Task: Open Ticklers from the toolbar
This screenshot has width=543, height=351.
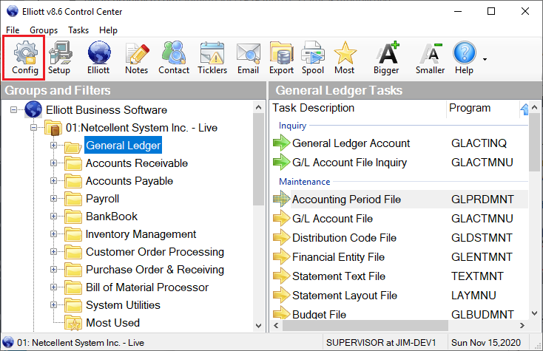Action: pos(212,58)
